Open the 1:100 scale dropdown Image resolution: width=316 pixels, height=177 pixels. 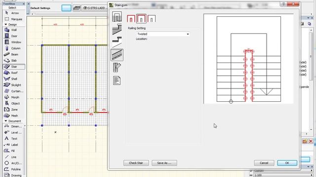click(x=282, y=175)
